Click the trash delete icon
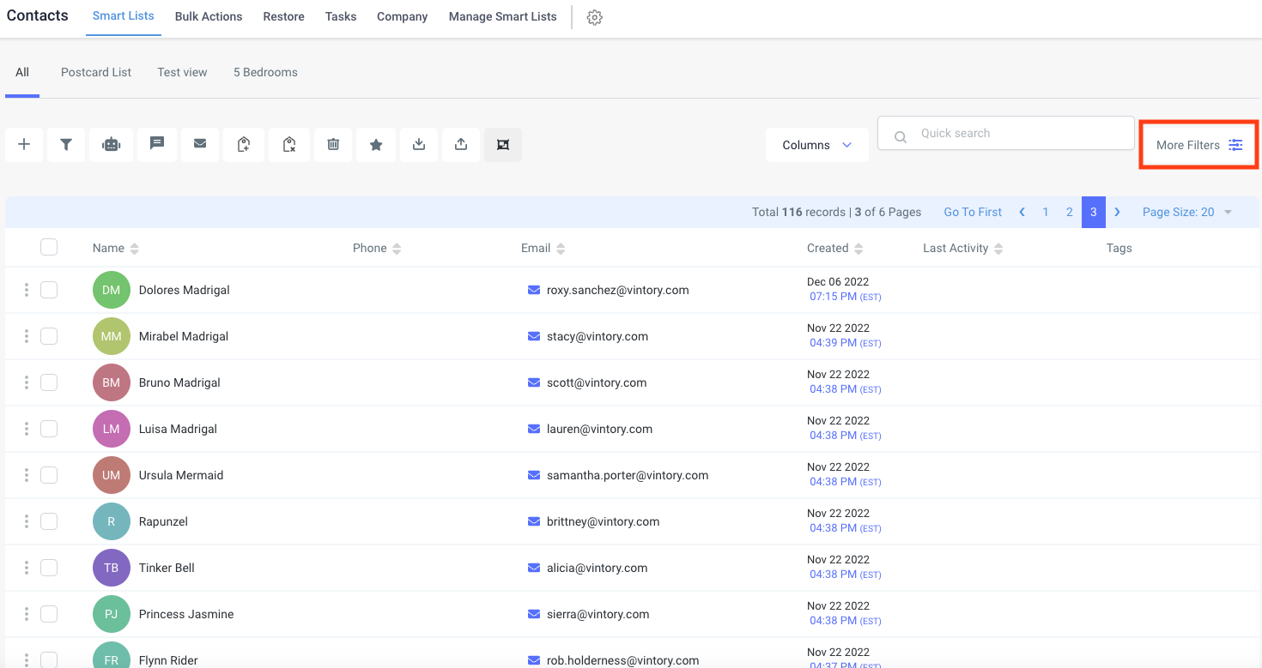Screen dimensions: 1262x668 click(x=333, y=145)
